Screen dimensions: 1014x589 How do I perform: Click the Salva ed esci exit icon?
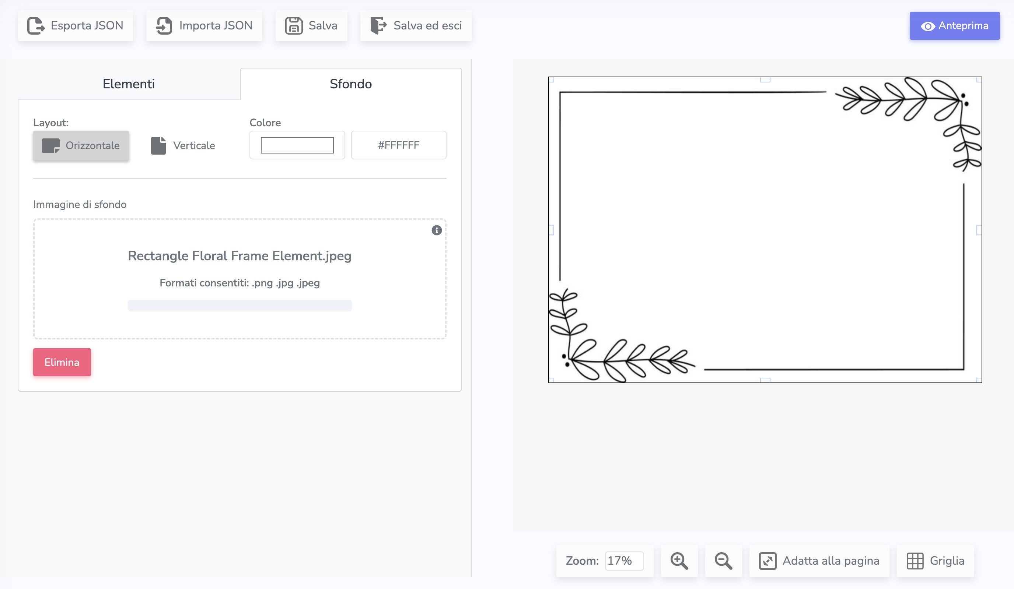pos(378,26)
